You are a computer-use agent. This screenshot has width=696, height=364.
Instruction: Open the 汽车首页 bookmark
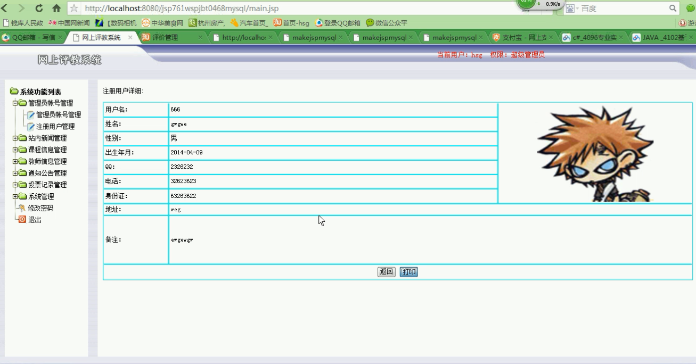coord(249,23)
